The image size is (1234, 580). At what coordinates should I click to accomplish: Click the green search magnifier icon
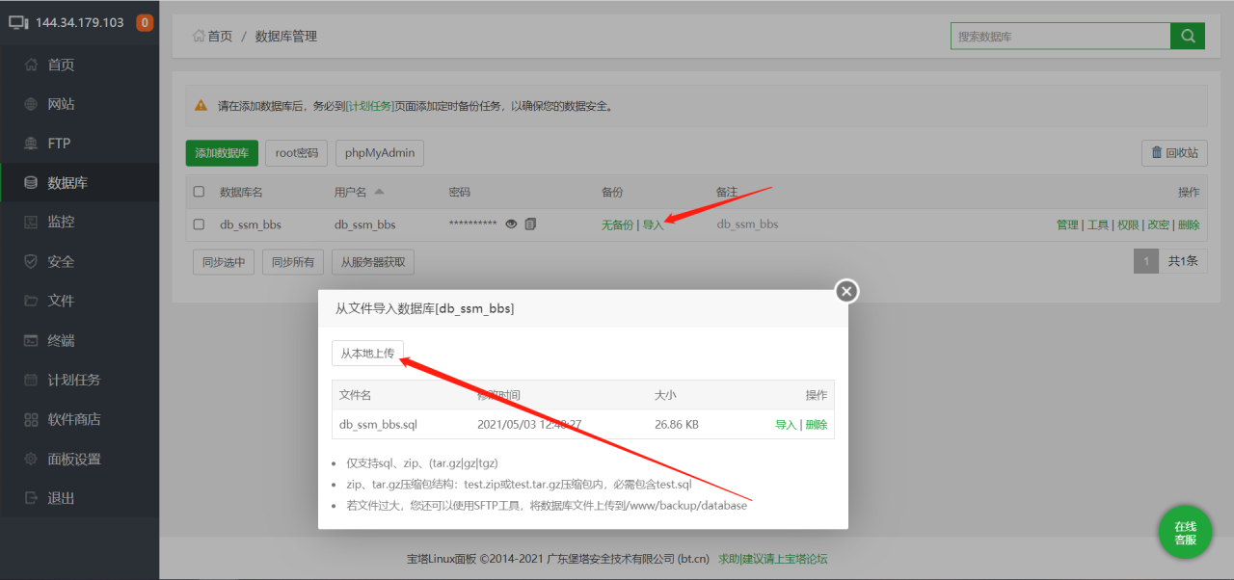point(1187,36)
